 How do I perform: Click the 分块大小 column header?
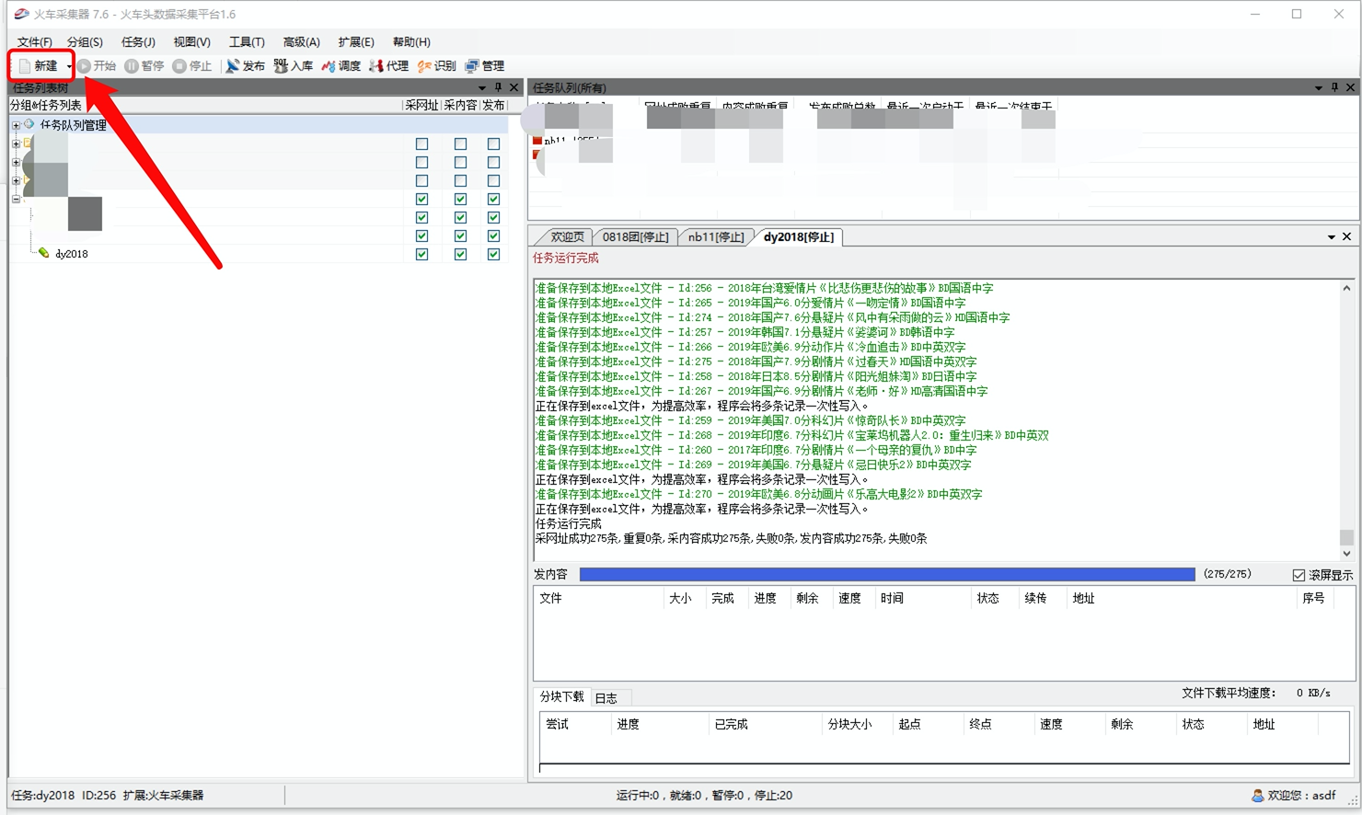pos(856,724)
